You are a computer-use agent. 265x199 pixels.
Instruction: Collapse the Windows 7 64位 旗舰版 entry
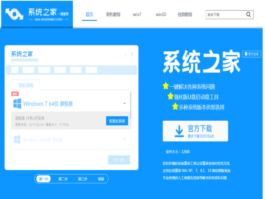[x=125, y=103]
